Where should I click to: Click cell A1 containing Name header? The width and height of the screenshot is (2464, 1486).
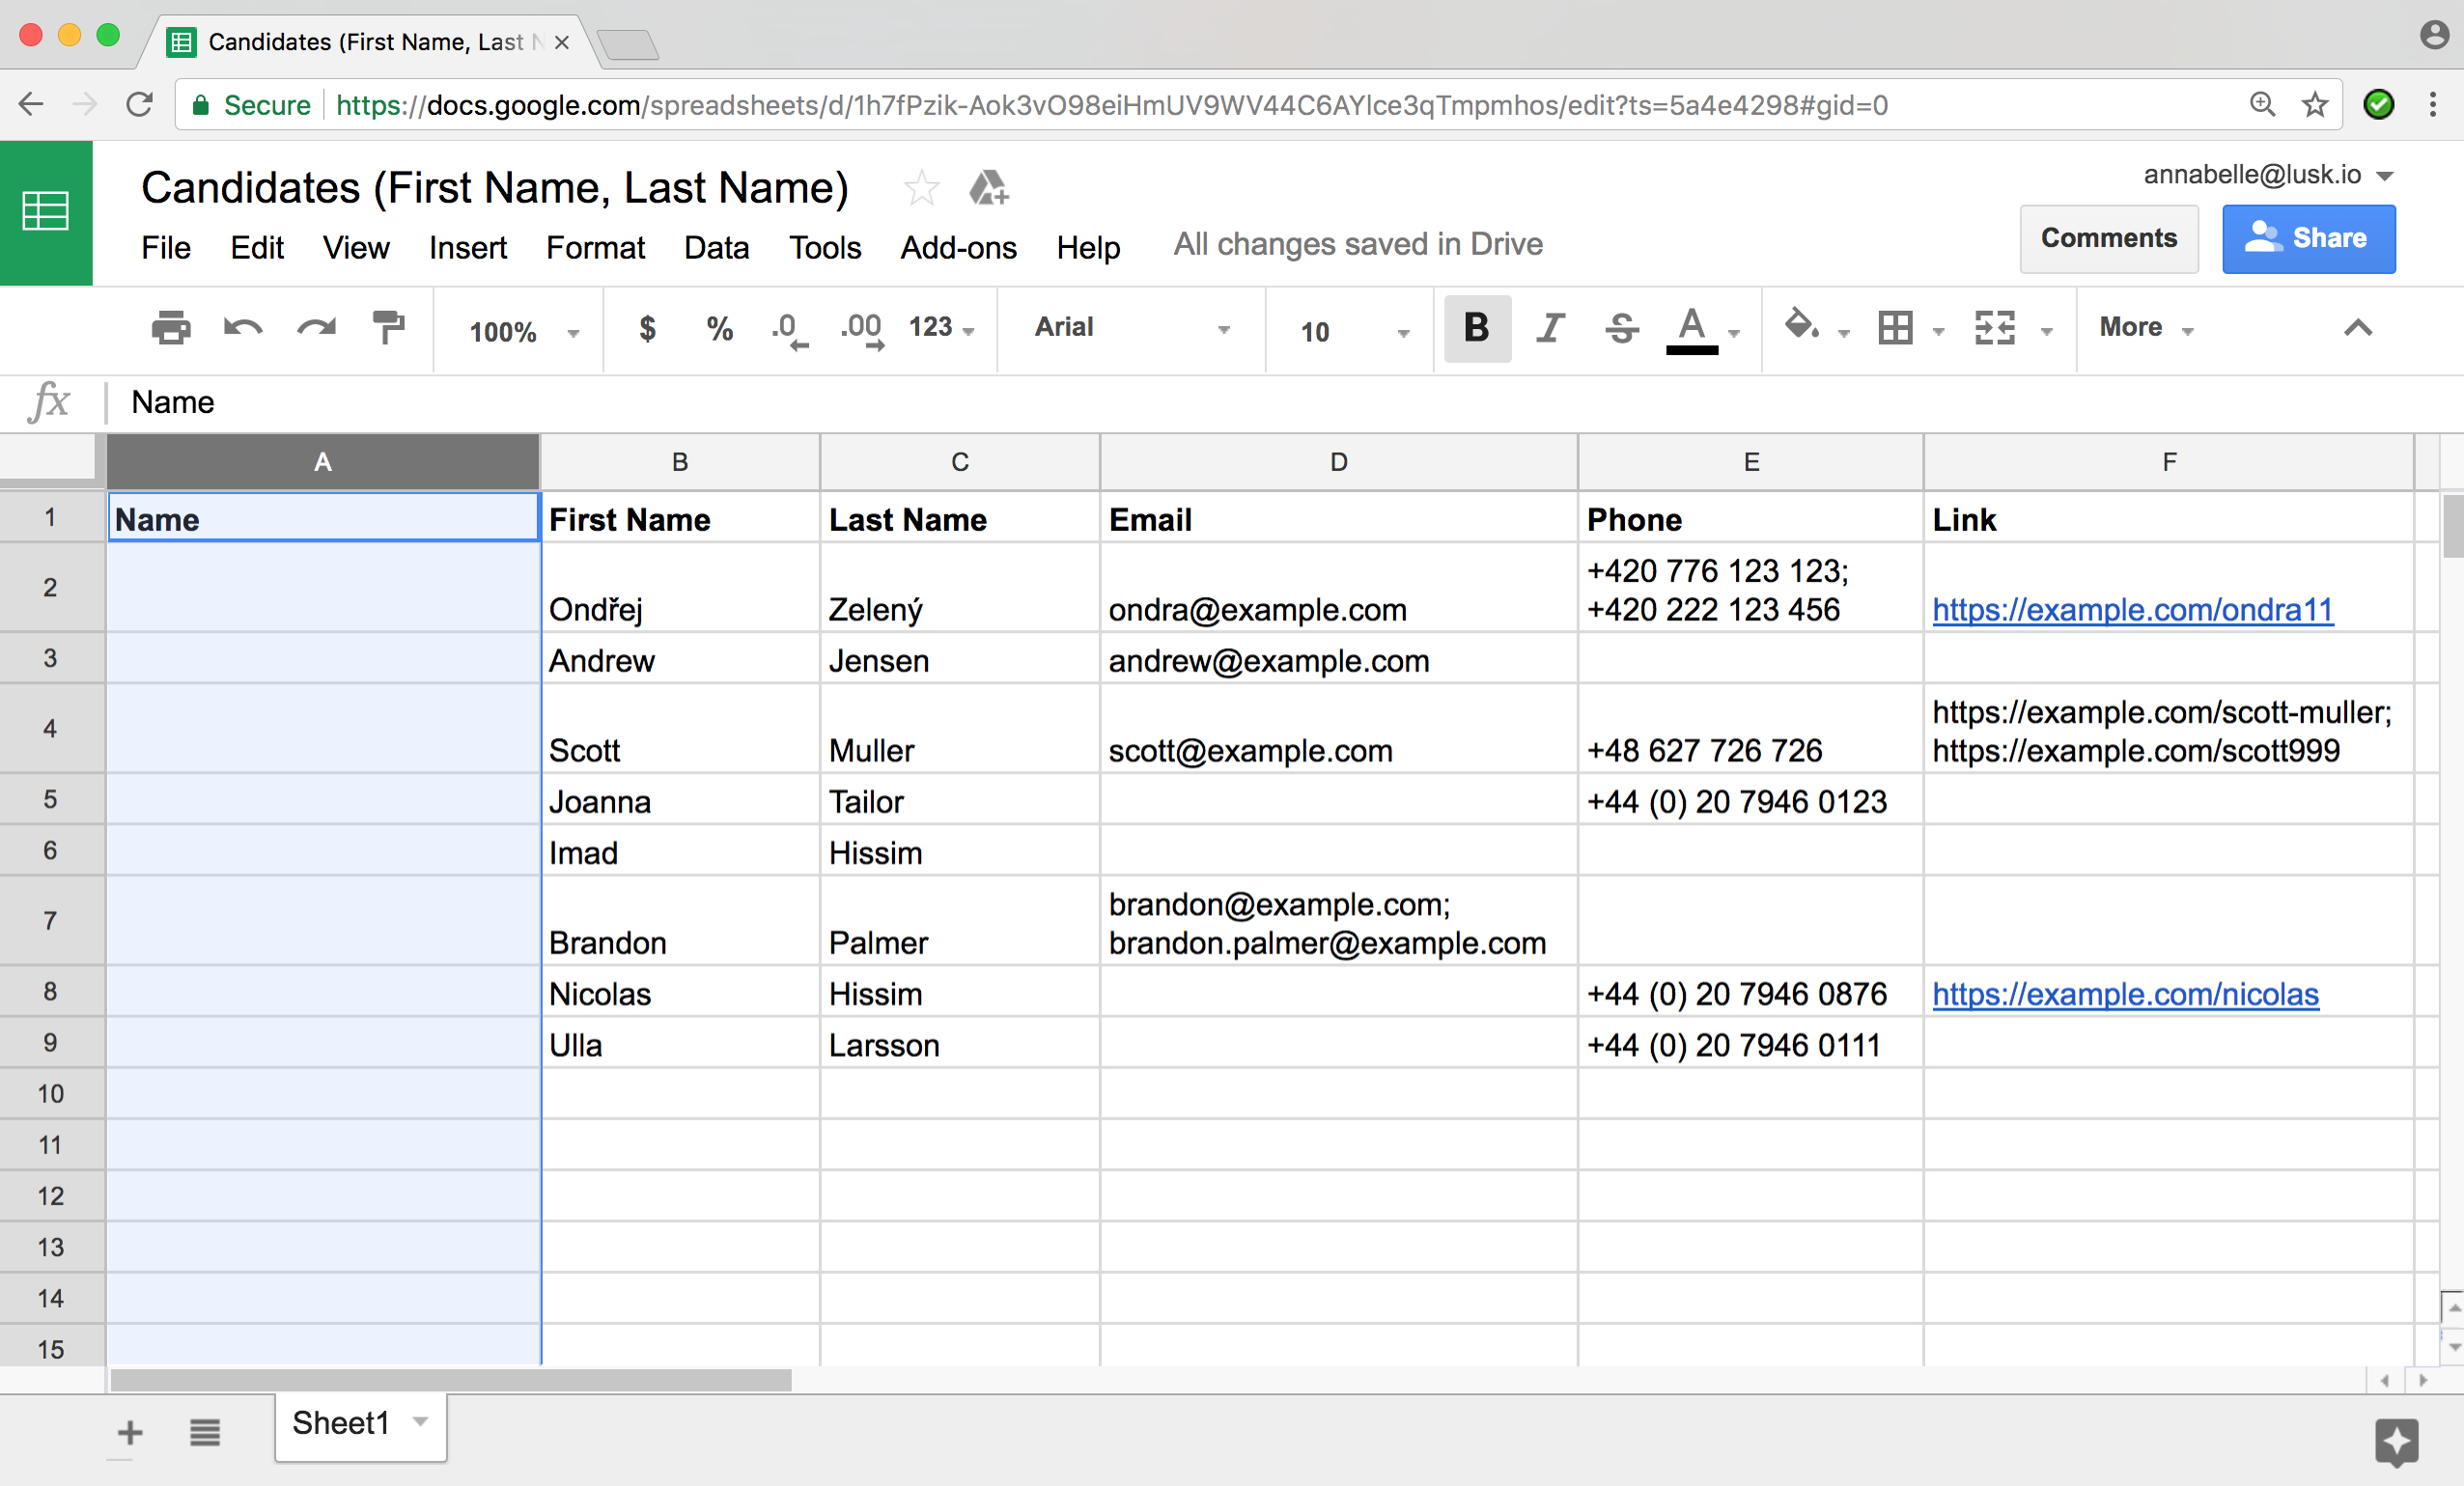pos(322,520)
